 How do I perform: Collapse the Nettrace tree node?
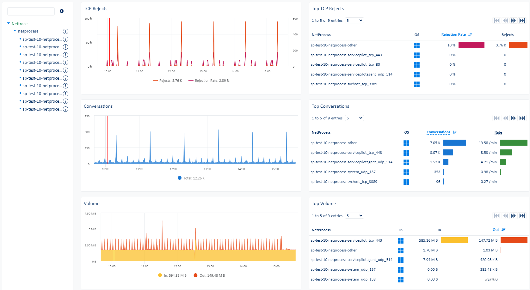point(9,24)
